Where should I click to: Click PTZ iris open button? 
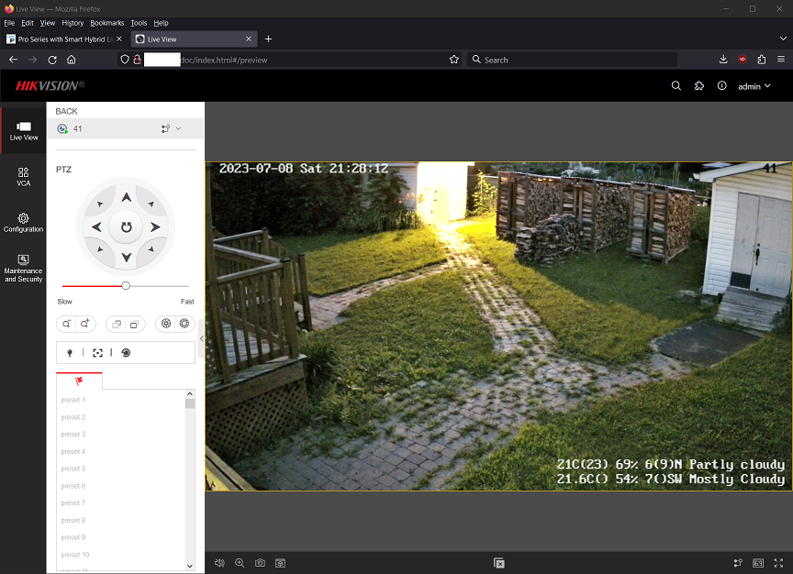pyautogui.click(x=184, y=324)
